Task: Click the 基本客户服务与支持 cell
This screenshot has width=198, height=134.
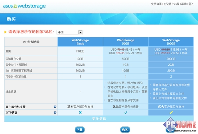Action: point(80,107)
